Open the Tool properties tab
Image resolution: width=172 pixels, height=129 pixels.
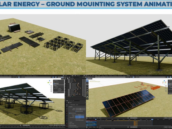(67, 103)
